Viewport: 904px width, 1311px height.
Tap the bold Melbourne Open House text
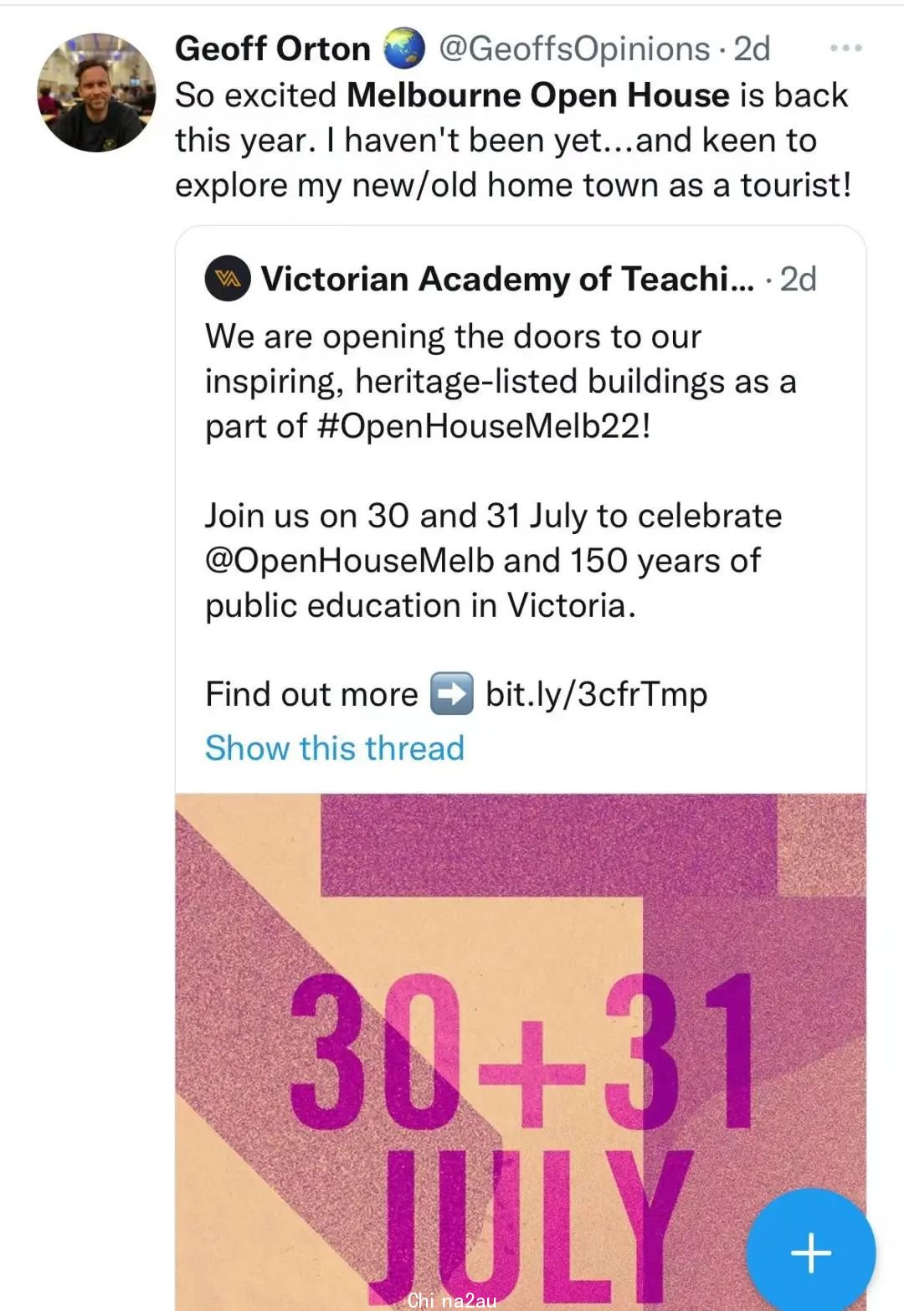pyautogui.click(x=538, y=95)
